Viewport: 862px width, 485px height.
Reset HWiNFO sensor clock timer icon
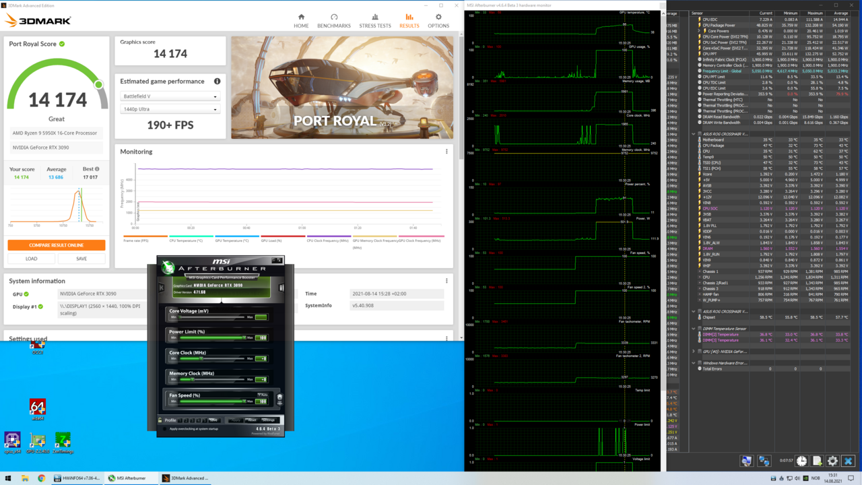(x=801, y=461)
